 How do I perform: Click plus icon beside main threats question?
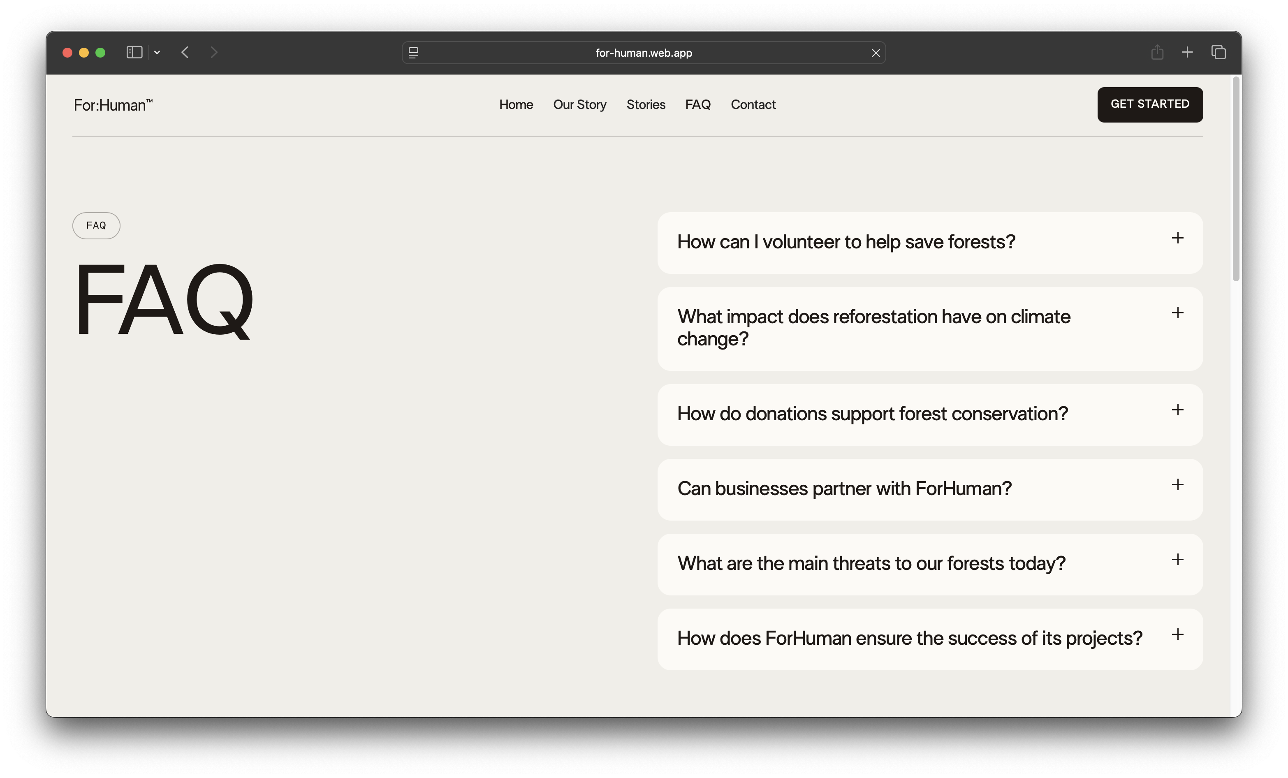(x=1177, y=560)
